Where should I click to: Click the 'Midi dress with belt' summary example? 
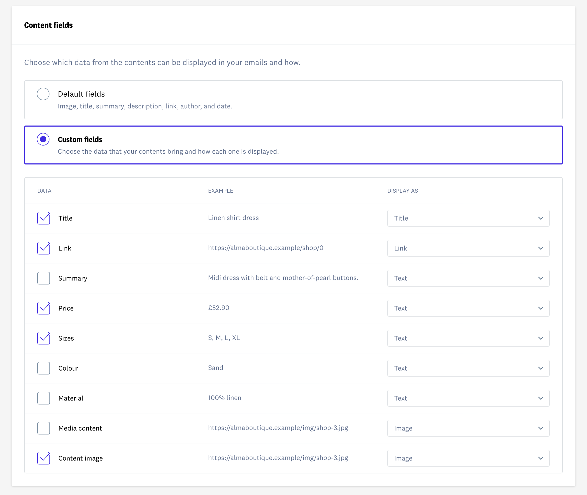(x=283, y=278)
